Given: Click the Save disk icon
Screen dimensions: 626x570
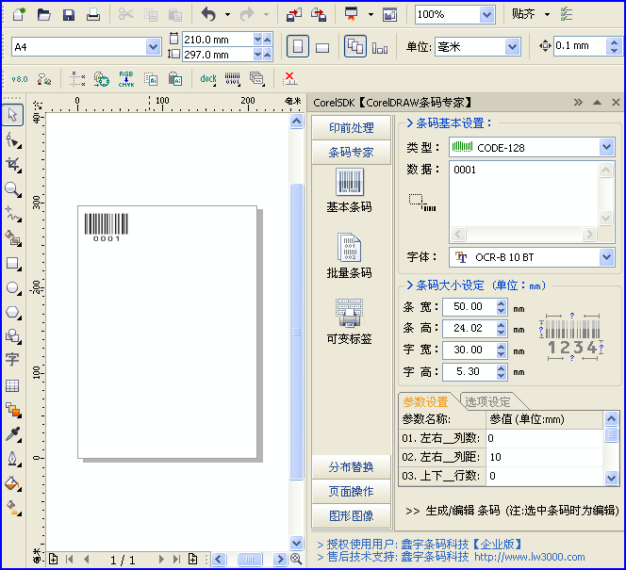Looking at the screenshot, I should 69,15.
